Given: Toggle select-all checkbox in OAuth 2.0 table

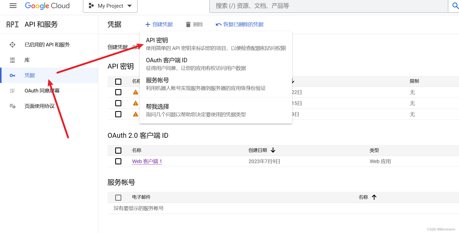Looking at the screenshot, I should point(118,151).
